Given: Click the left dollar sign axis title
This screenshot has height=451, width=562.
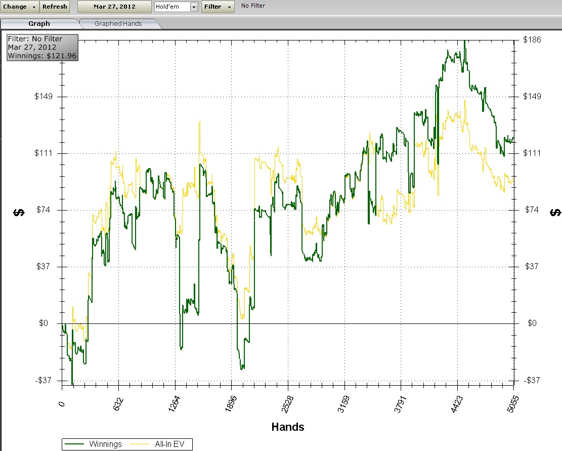Looking at the screenshot, I should pos(19,212).
